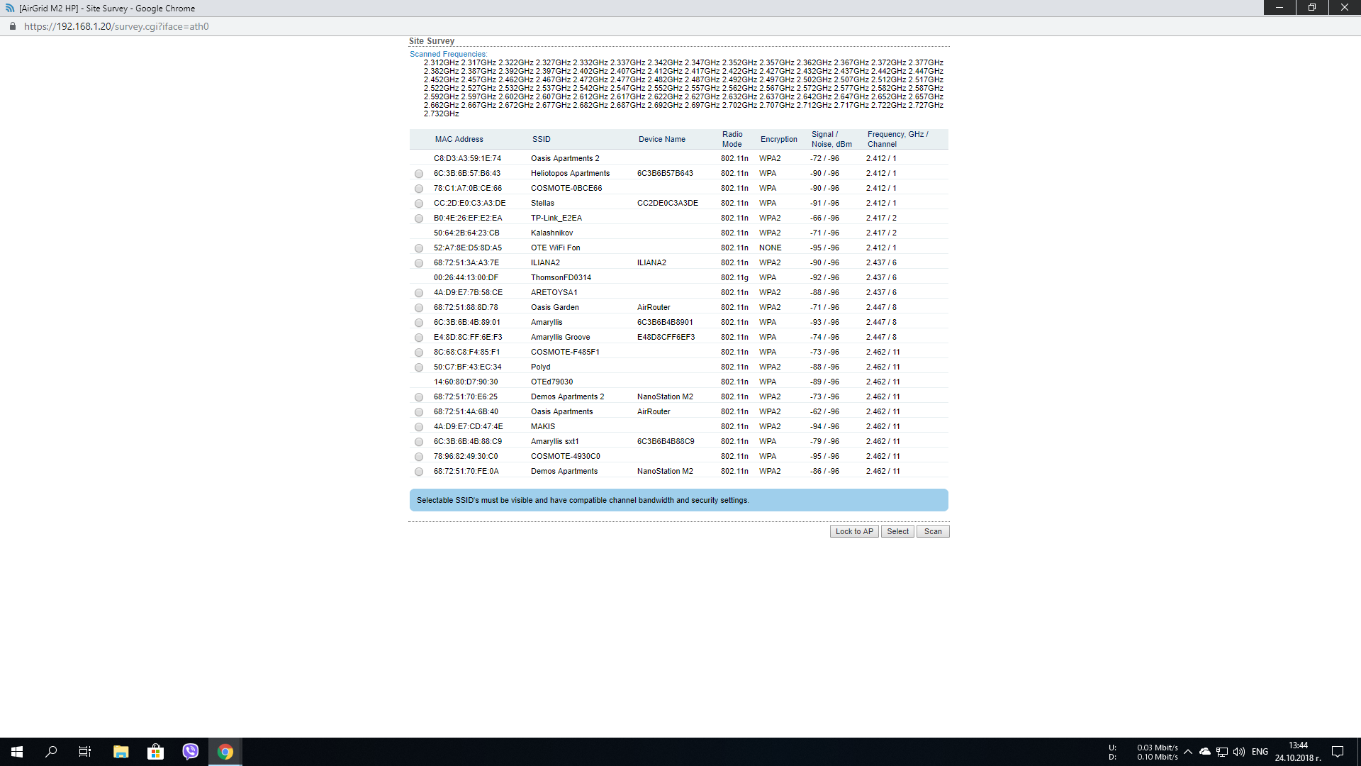Open Viber from the taskbar
This screenshot has height=766, width=1361.
pyautogui.click(x=190, y=752)
